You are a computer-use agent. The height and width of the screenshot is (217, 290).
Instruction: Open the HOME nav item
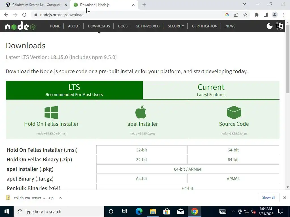click(x=55, y=26)
